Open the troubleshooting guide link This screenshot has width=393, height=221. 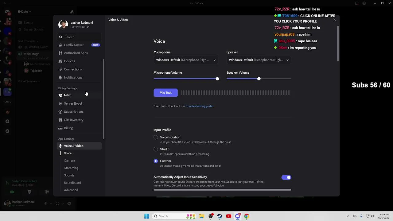coord(199,106)
